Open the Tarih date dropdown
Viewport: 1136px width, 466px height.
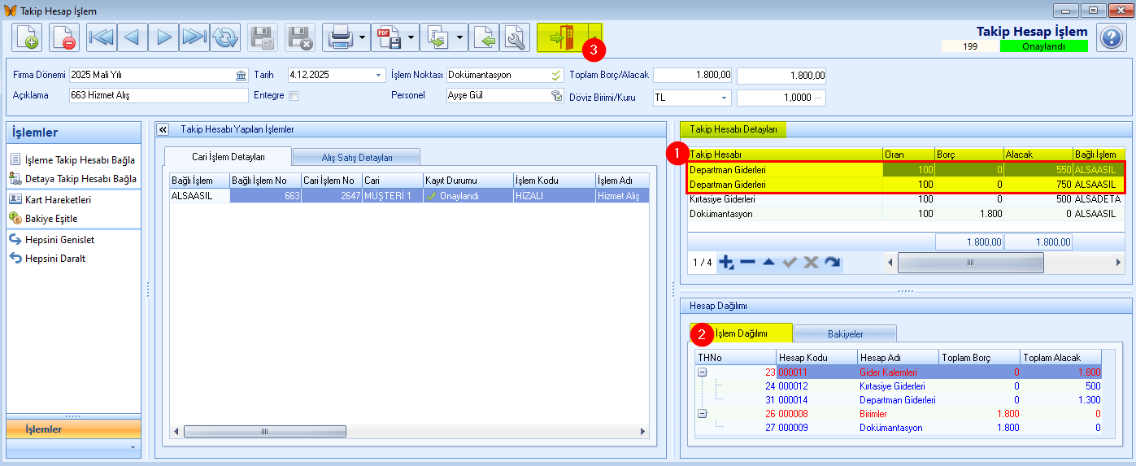click(x=378, y=76)
